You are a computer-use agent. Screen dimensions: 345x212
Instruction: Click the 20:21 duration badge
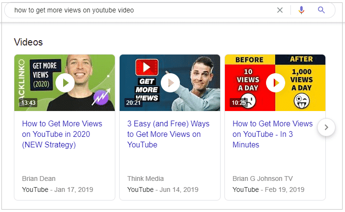(134, 102)
